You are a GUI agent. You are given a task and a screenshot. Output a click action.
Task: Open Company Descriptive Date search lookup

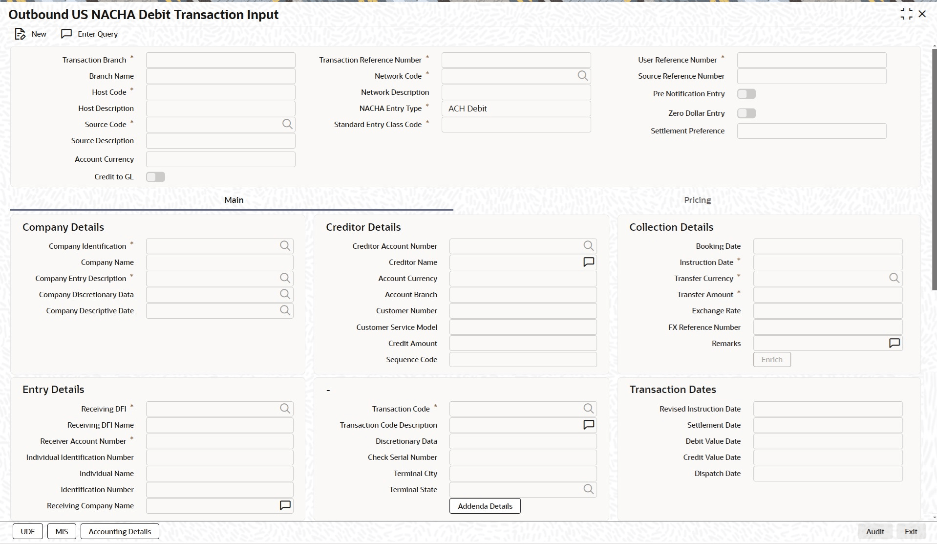tap(285, 310)
